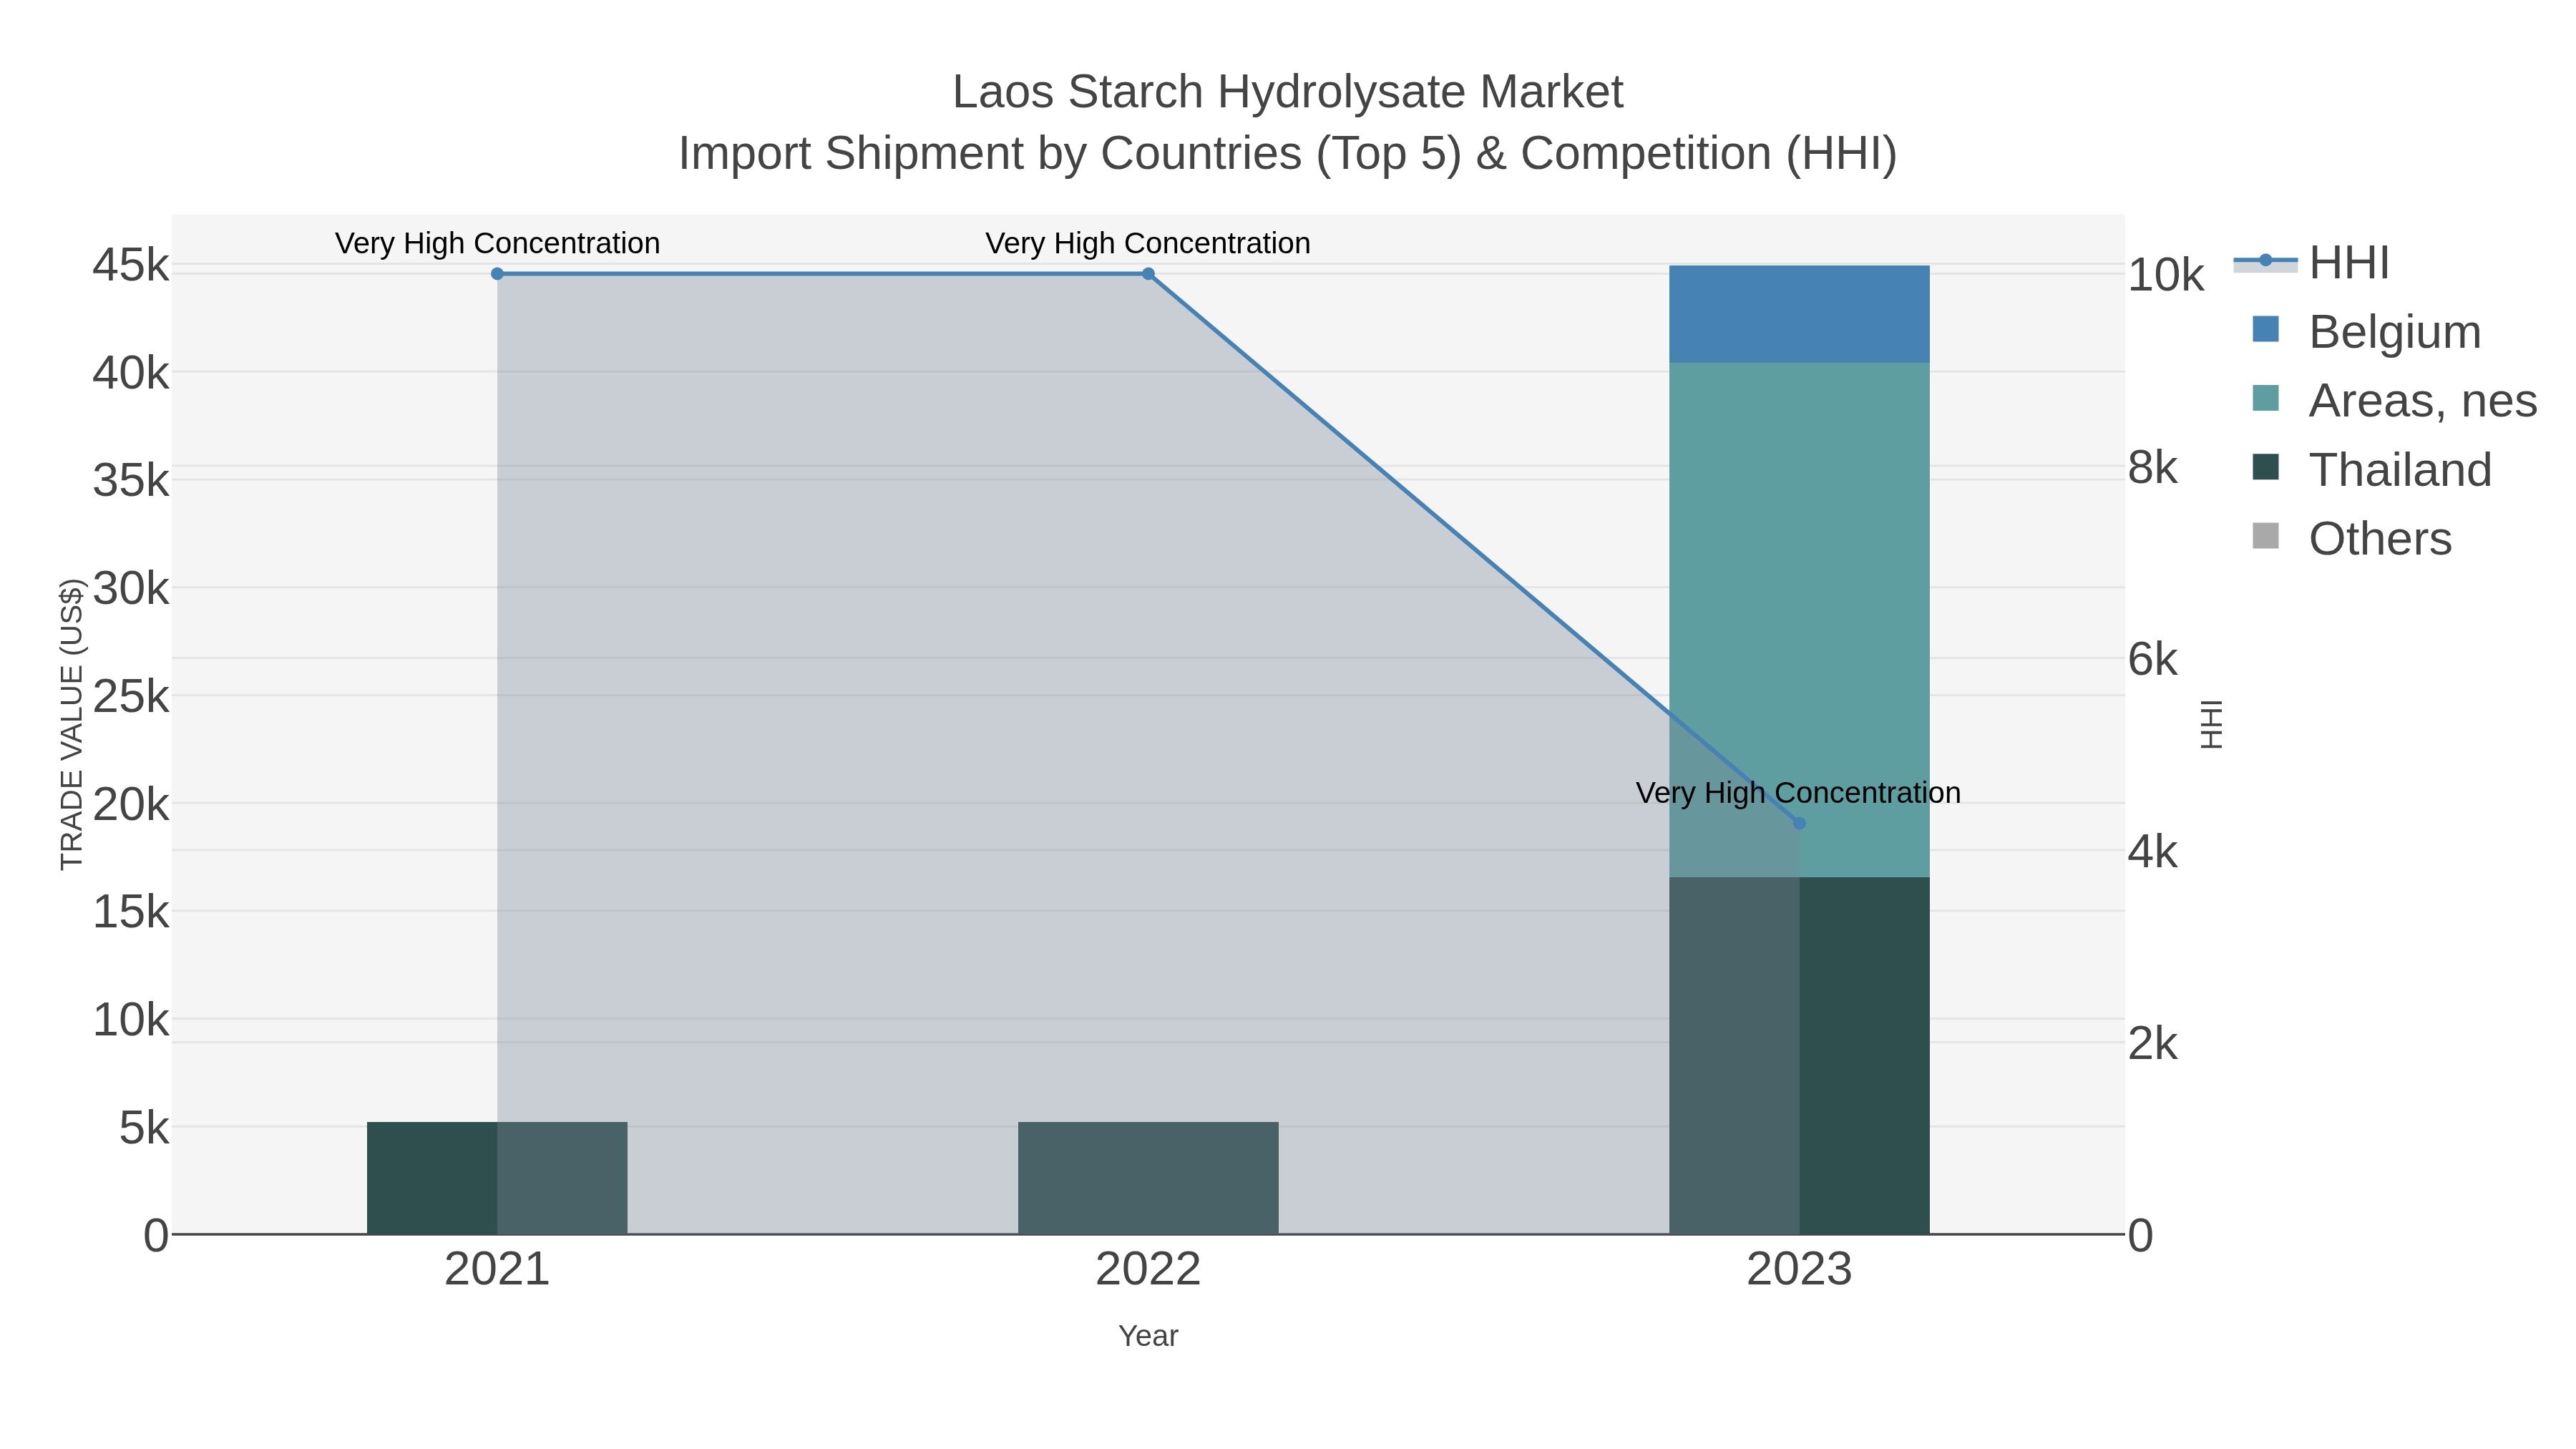Image resolution: width=2576 pixels, height=1449 pixels.
Task: Click the Areas, nes teal legend swatch
Action: 2265,398
